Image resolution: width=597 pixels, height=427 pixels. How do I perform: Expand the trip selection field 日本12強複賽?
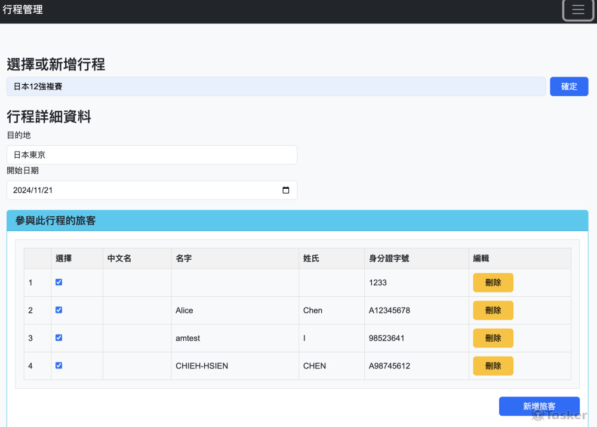point(276,87)
